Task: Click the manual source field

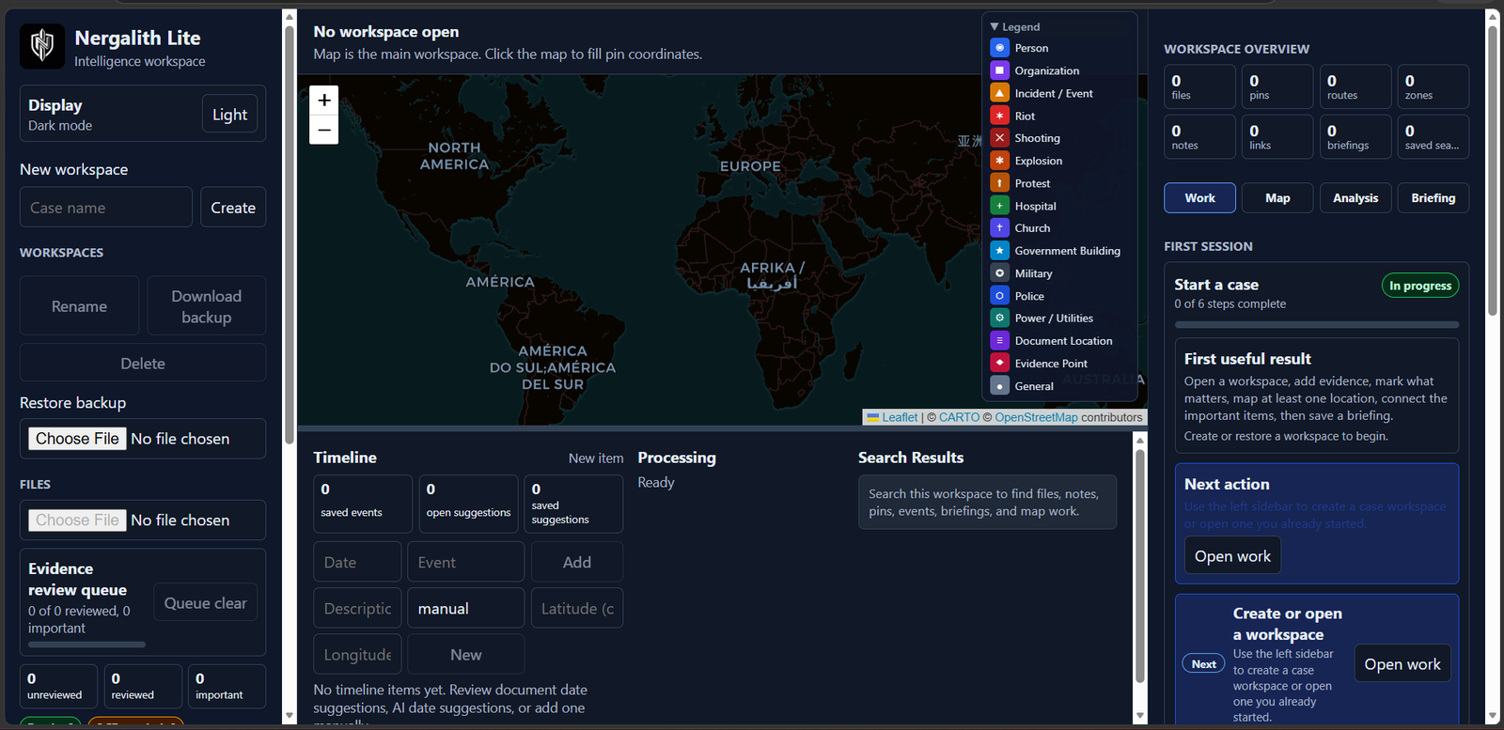Action: 466,609
